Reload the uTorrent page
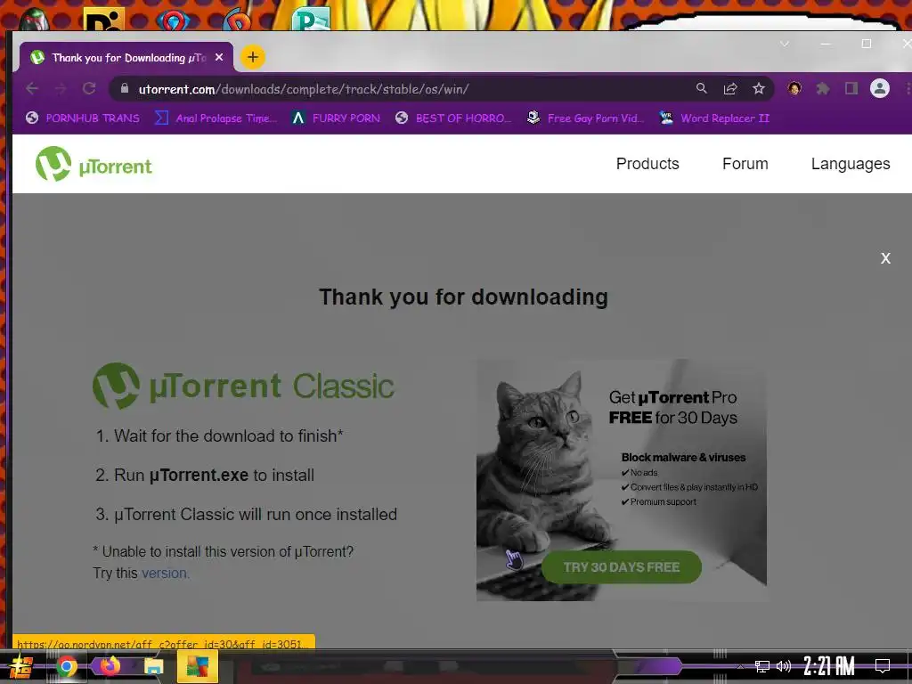The height and width of the screenshot is (684, 912). (89, 88)
